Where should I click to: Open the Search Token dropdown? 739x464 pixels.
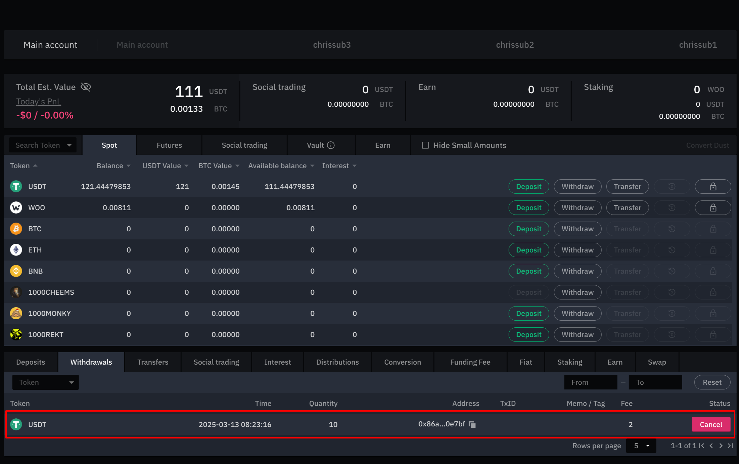coord(43,145)
